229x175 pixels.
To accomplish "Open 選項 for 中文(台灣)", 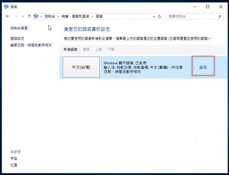I will [203, 67].
